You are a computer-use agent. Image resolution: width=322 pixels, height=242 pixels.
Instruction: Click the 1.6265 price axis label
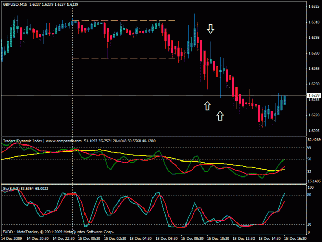click(314, 69)
